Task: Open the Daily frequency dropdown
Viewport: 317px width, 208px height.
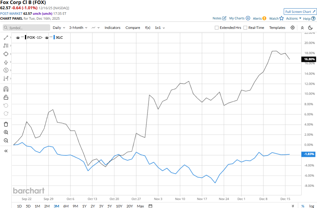Action: (59, 28)
